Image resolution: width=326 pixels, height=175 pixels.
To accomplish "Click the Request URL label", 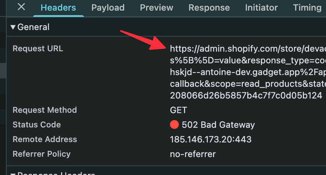I will [x=38, y=49].
